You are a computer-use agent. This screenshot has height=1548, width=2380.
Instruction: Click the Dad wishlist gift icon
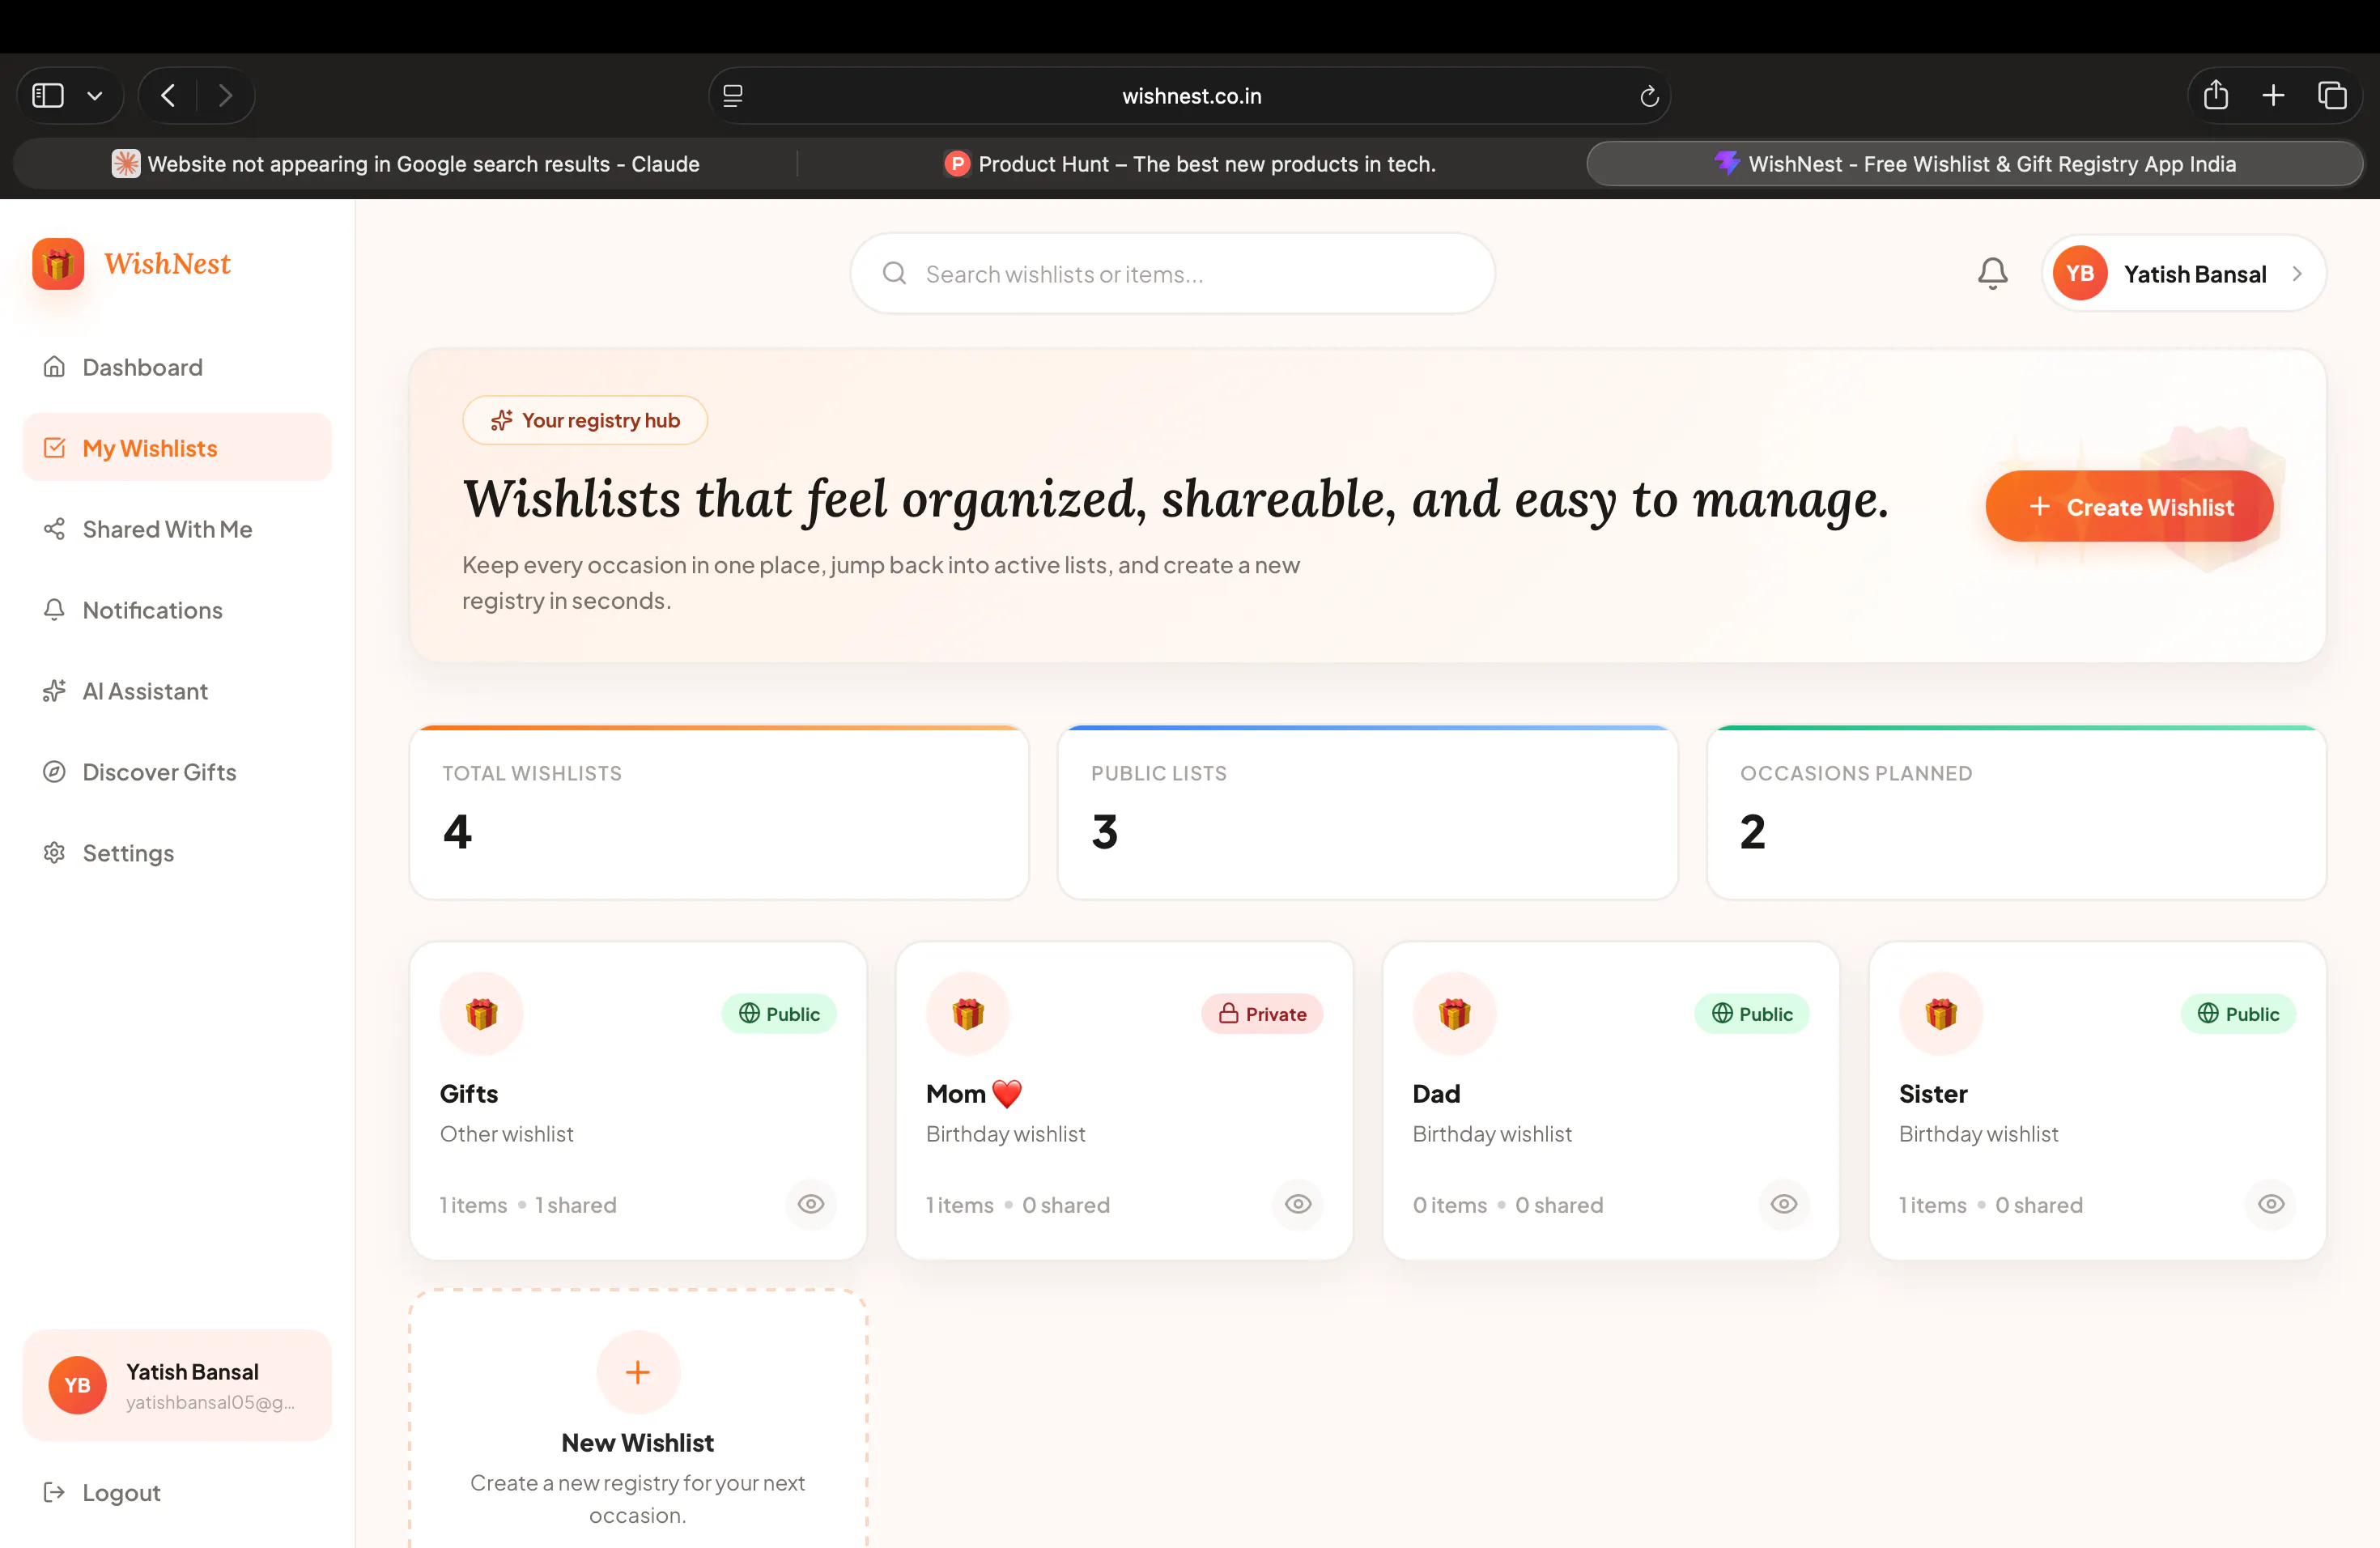pos(1455,1013)
